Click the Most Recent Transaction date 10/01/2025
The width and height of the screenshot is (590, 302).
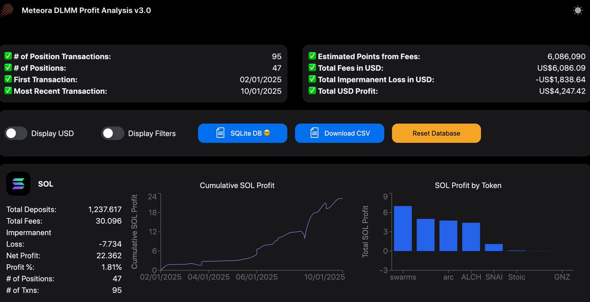click(x=261, y=91)
